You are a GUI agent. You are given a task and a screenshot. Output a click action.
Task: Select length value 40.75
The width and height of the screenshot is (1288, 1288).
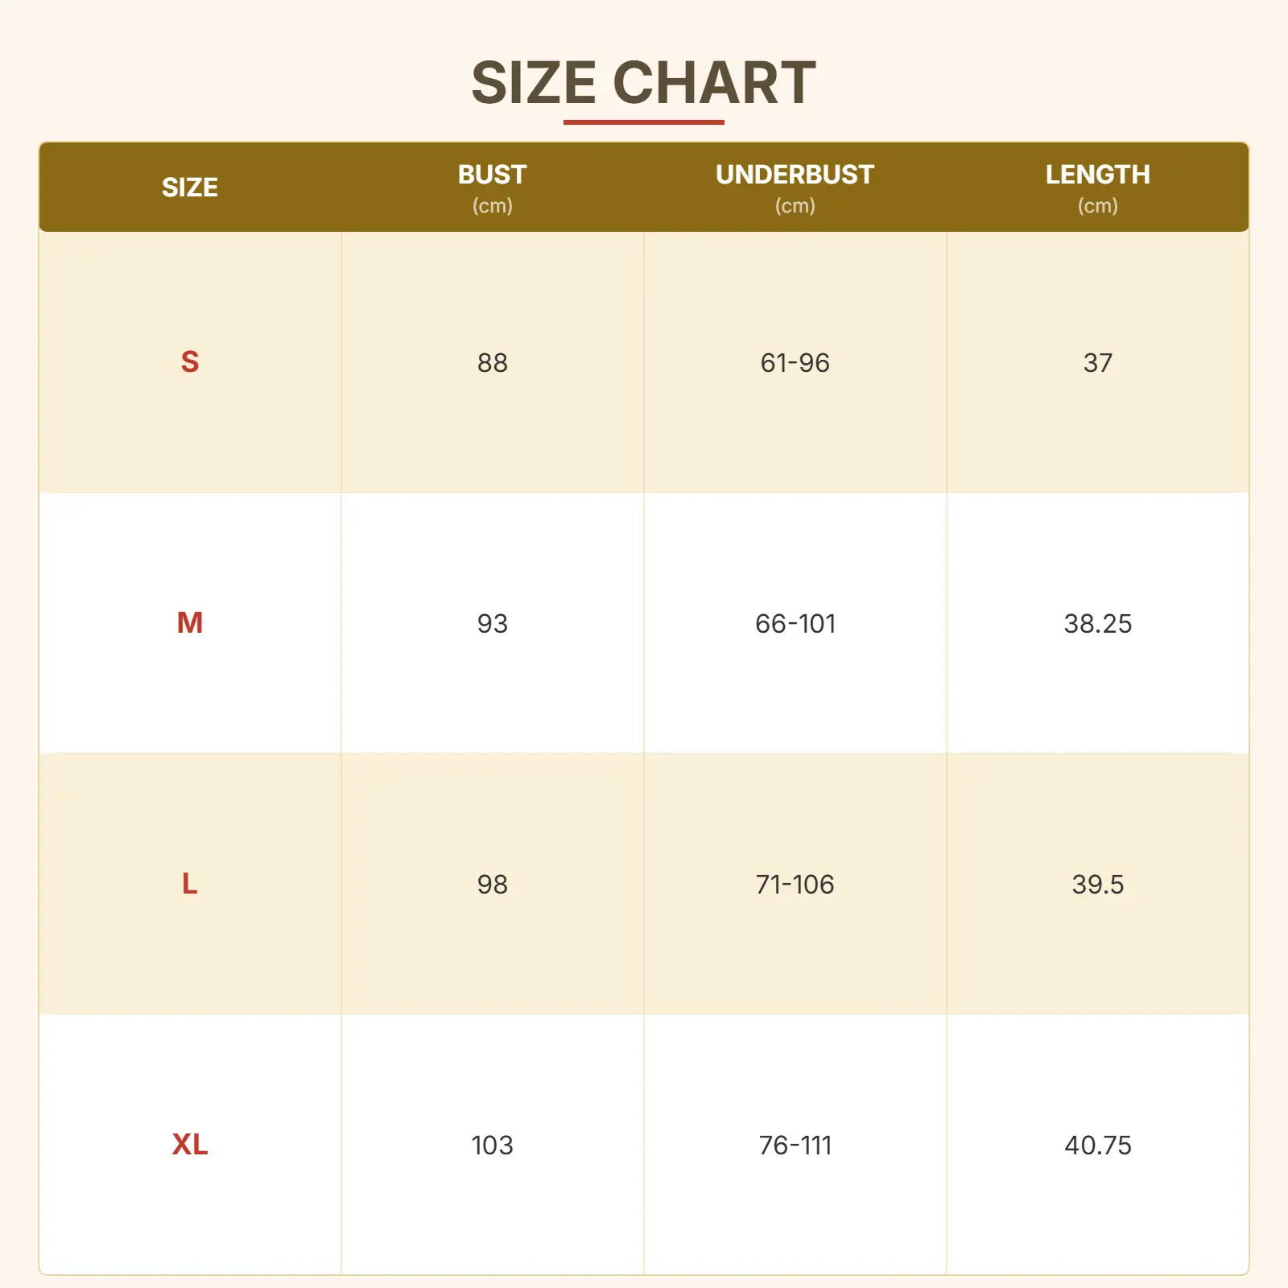coord(1097,1146)
